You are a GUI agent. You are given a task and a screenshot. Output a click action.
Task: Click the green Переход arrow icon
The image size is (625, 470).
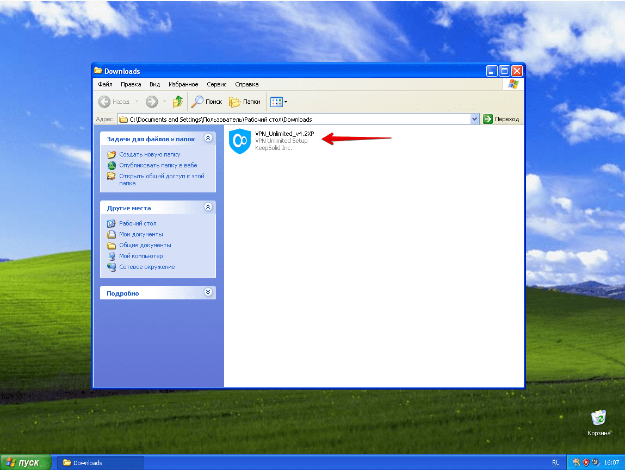tap(488, 119)
